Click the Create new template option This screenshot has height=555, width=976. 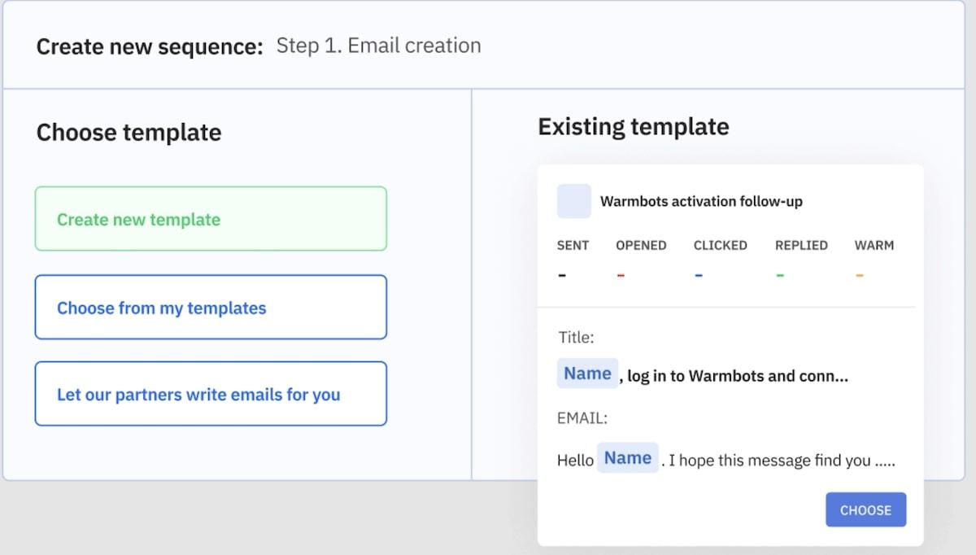coord(211,219)
